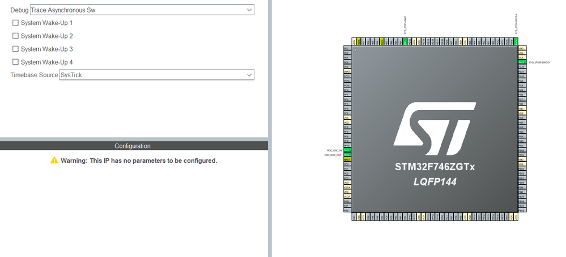Select pin PC0 below NRST

348,164
